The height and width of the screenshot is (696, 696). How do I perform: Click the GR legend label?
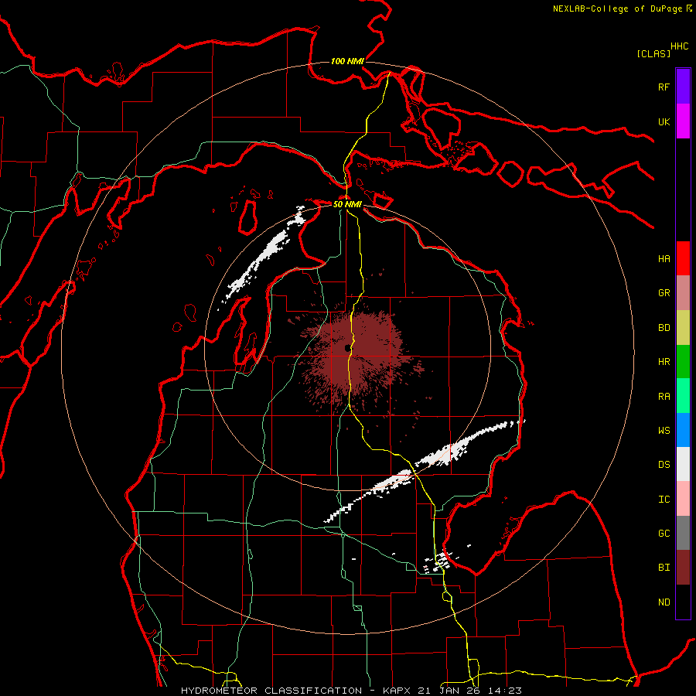click(664, 293)
